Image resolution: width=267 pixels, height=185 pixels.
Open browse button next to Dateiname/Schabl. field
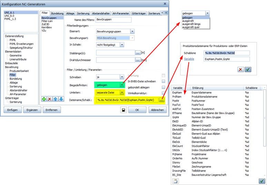162,100
